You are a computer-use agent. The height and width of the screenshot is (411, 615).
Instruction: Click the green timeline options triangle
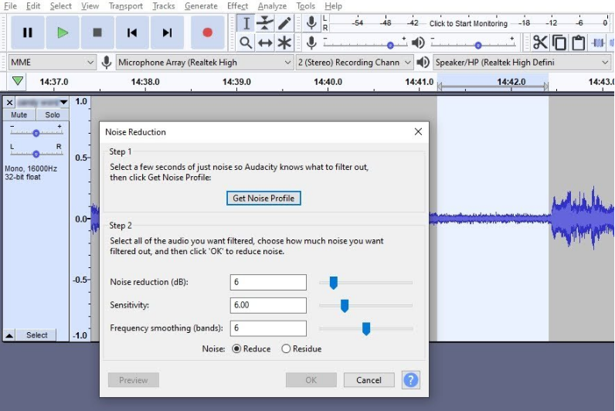click(x=18, y=81)
